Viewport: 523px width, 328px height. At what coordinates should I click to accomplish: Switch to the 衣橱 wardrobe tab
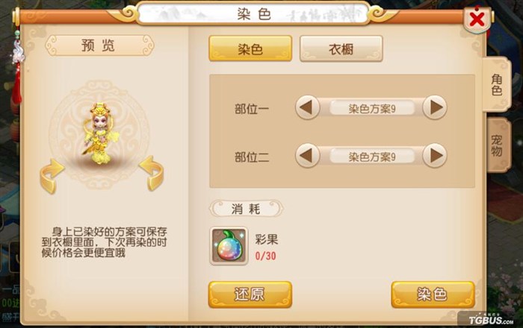click(x=341, y=48)
